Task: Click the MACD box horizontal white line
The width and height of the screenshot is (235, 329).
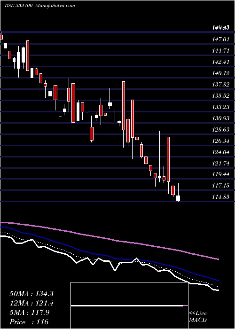Action: tap(127, 305)
